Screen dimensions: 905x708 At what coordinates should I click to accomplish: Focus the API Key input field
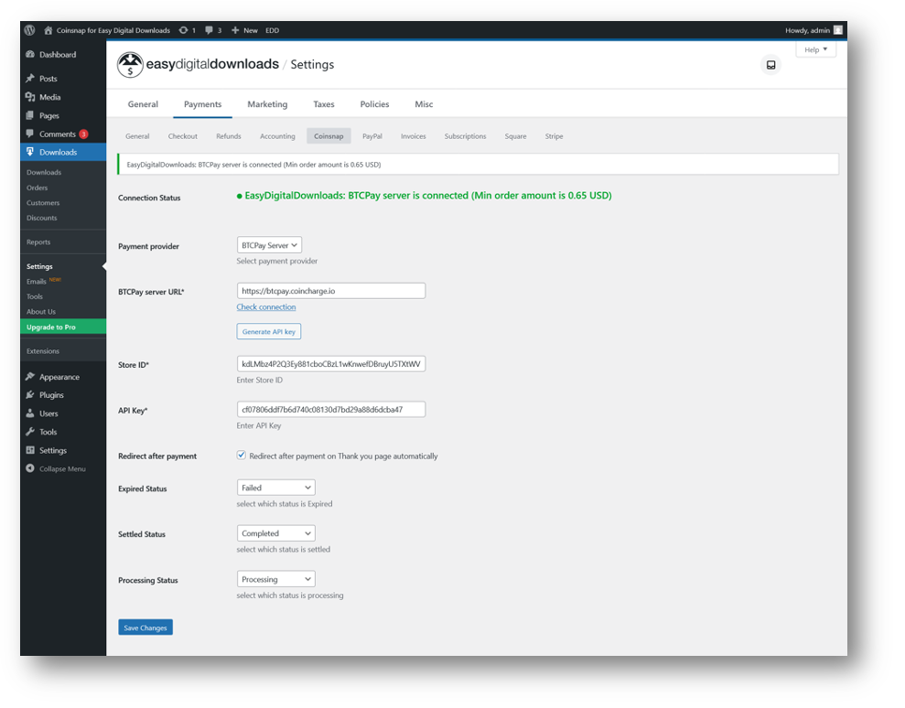[x=330, y=410]
